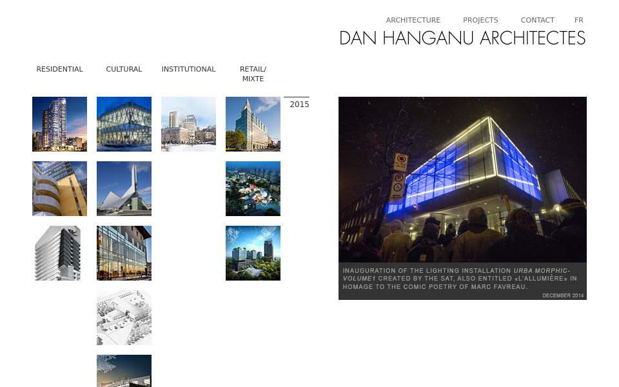Screen dimensions: 619x387
Task: Open the white triangular church project thumbnail
Action: point(124,188)
